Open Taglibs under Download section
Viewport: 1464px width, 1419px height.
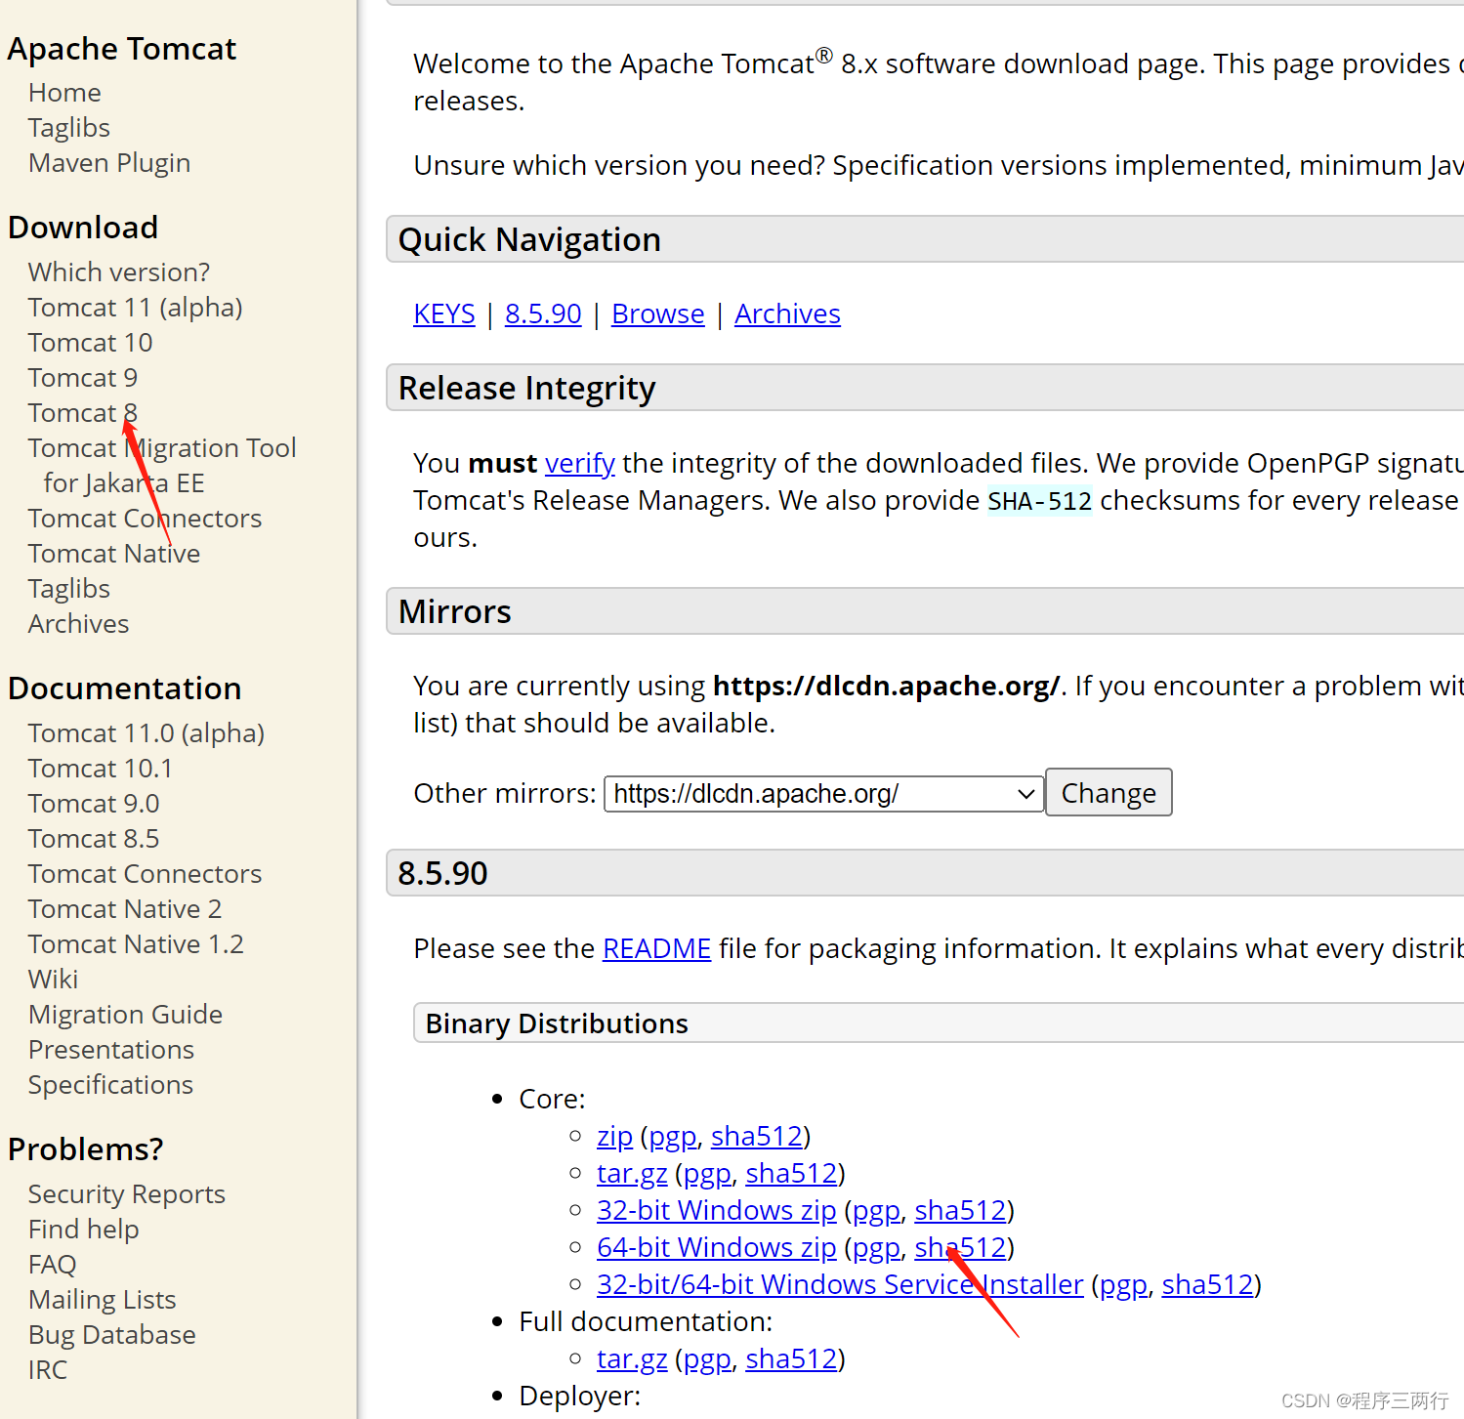point(68,589)
